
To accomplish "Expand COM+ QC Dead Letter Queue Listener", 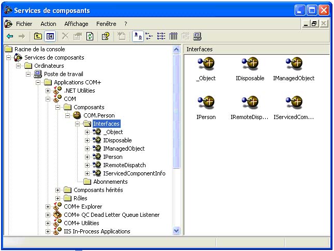I will [48, 215].
